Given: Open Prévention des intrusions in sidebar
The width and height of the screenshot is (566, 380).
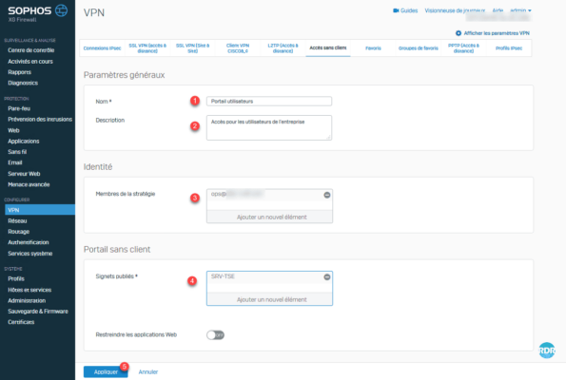Looking at the screenshot, I should click(40, 120).
